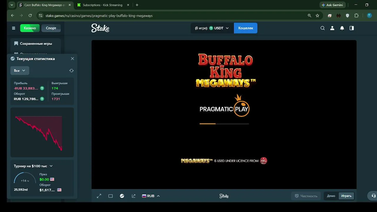Click the Ask Gemini button

pyautogui.click(x=332, y=5)
